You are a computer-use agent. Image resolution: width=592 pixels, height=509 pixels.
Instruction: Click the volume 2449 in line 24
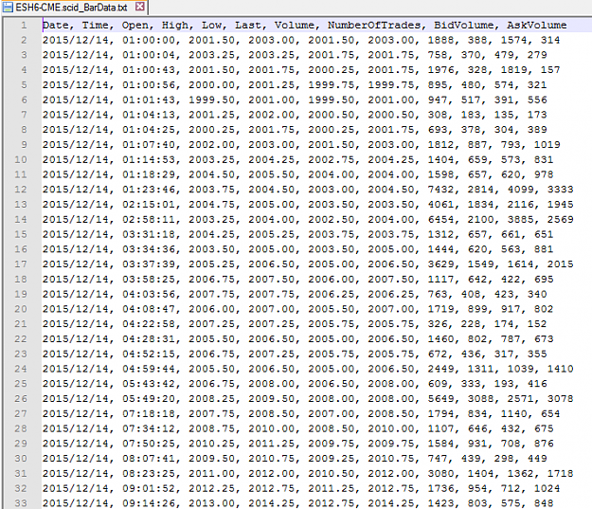point(440,369)
